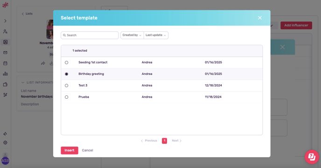321x168 pixels.
Task: Close the Select template dialog
Action: point(260,18)
